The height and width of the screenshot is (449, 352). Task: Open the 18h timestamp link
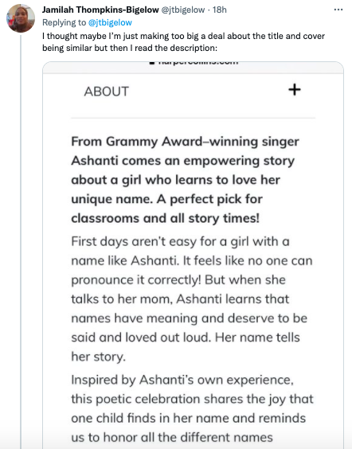pyautogui.click(x=220, y=10)
